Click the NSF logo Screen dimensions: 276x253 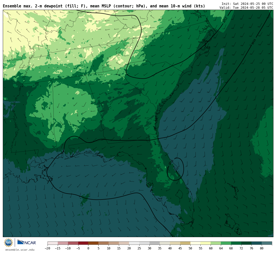(x=8, y=243)
